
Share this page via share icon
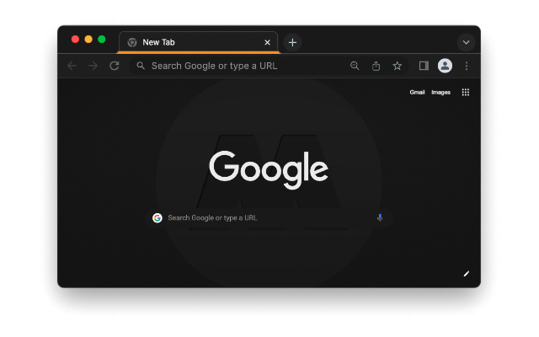click(376, 66)
